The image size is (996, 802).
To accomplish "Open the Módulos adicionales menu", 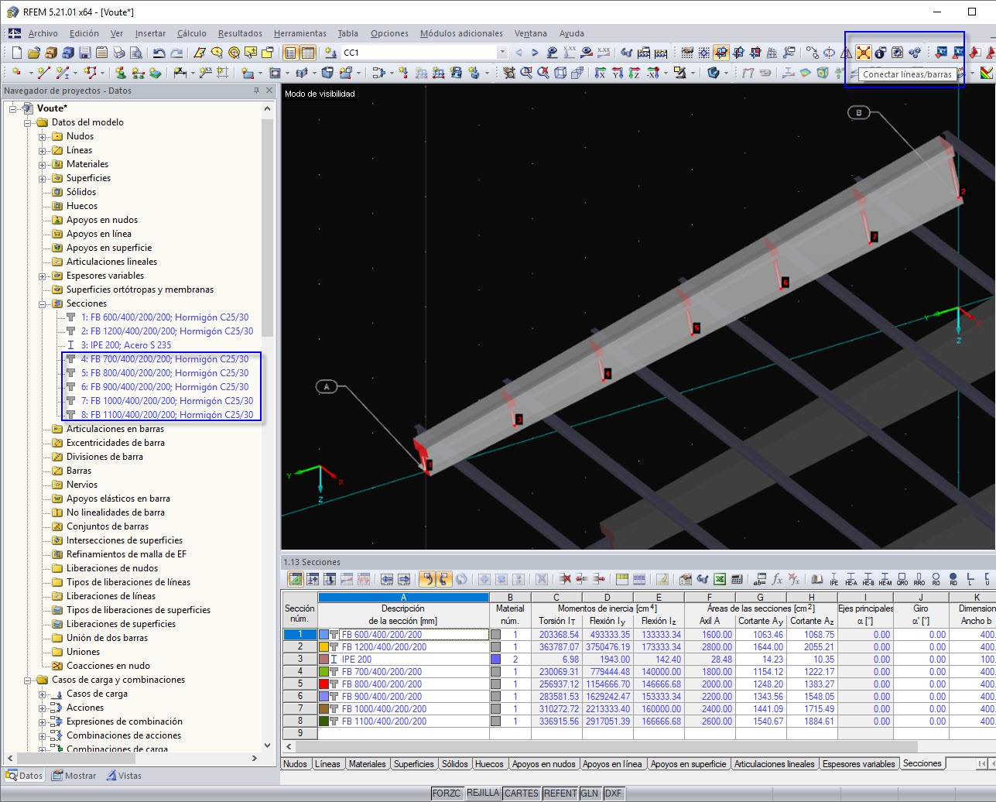I will [461, 33].
